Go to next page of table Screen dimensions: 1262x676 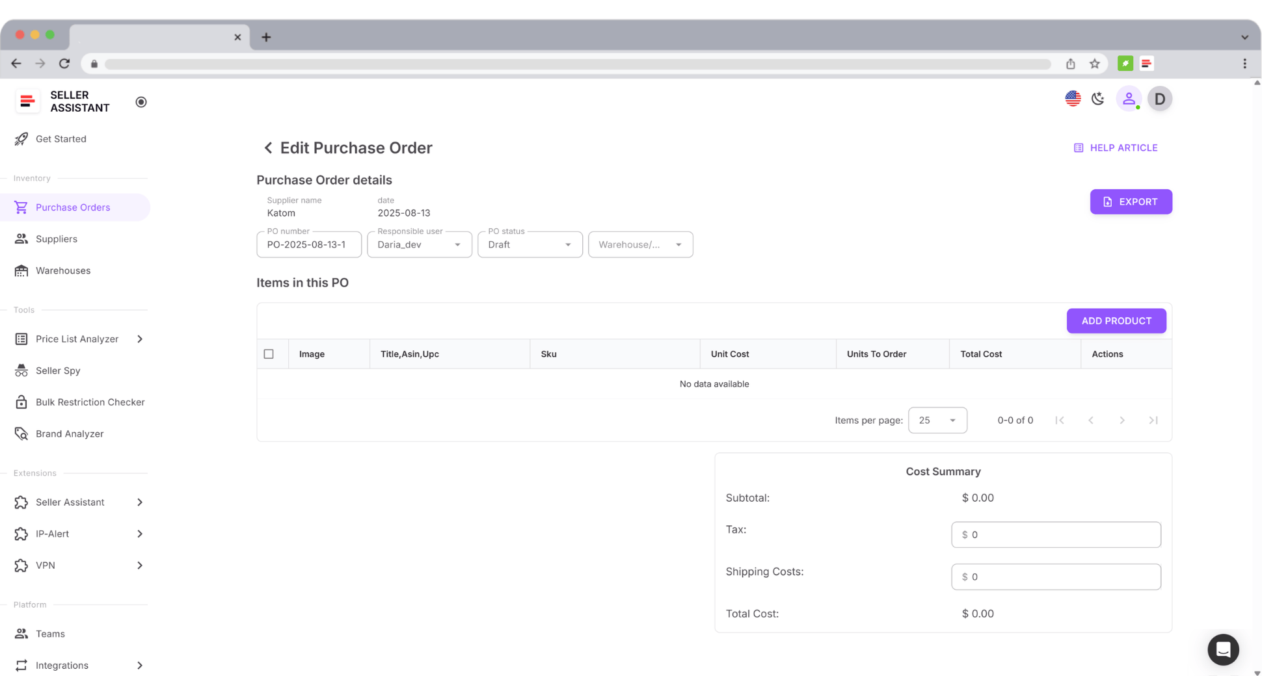point(1122,421)
